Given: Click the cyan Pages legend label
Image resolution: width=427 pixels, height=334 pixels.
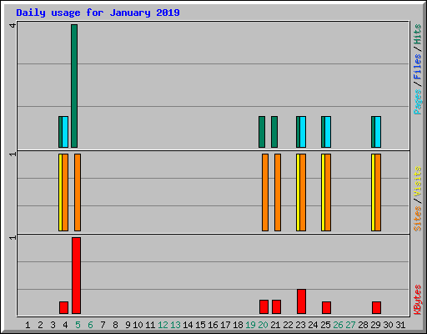Looking at the screenshot, I should point(418,102).
